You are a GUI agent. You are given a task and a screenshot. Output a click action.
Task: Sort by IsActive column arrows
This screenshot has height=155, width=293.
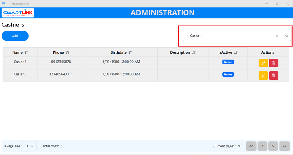pos(236,52)
